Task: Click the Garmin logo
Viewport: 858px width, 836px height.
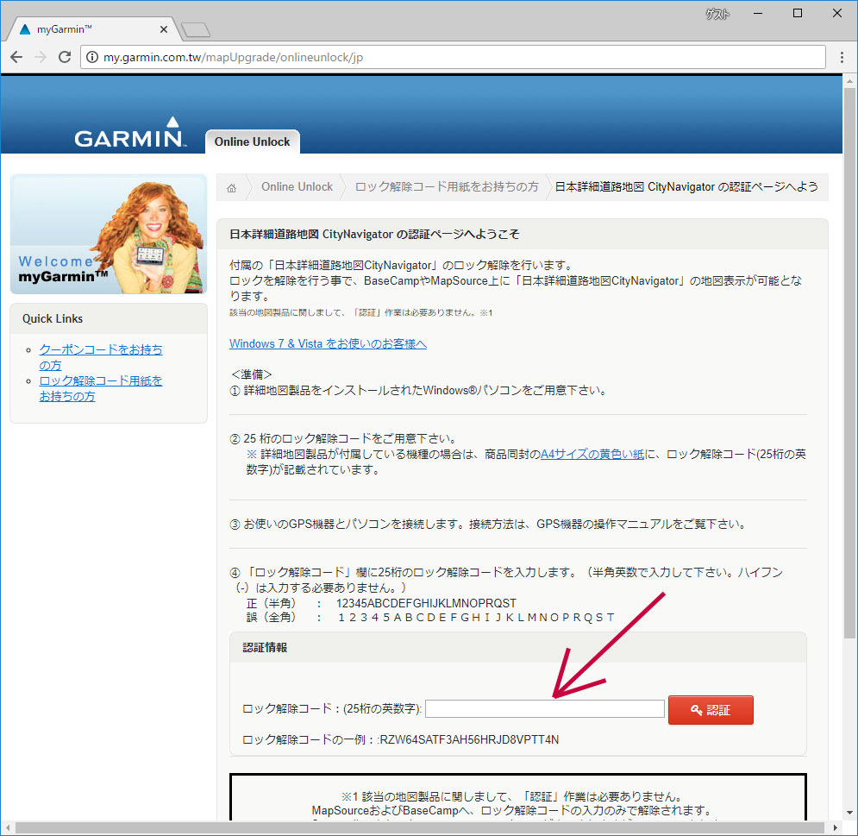Action: point(130,133)
